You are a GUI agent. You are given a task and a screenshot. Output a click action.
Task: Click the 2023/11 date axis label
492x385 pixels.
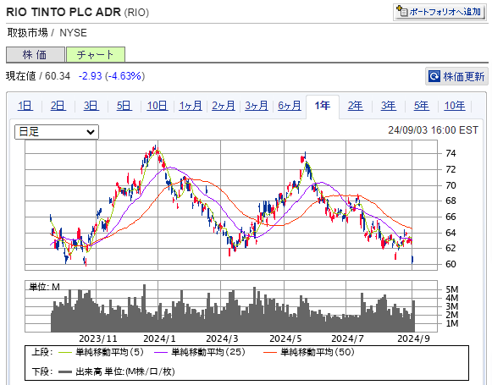(98, 339)
